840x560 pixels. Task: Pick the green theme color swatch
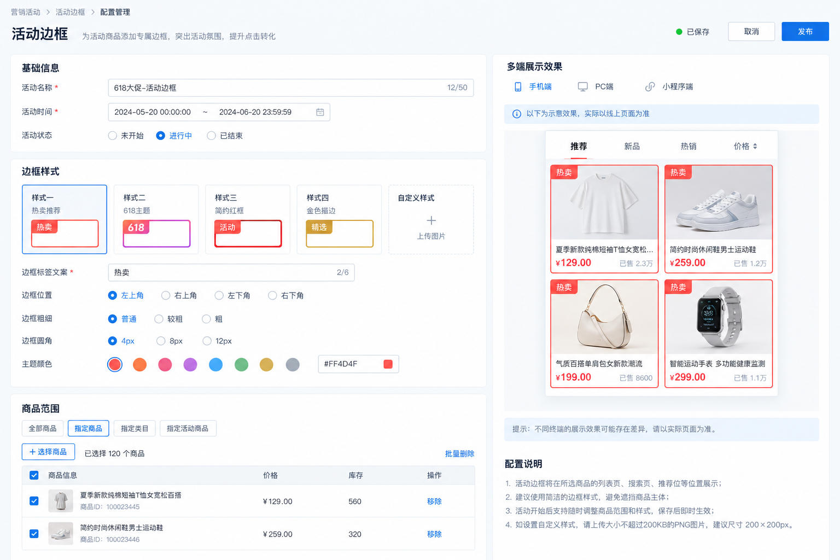[x=241, y=364]
